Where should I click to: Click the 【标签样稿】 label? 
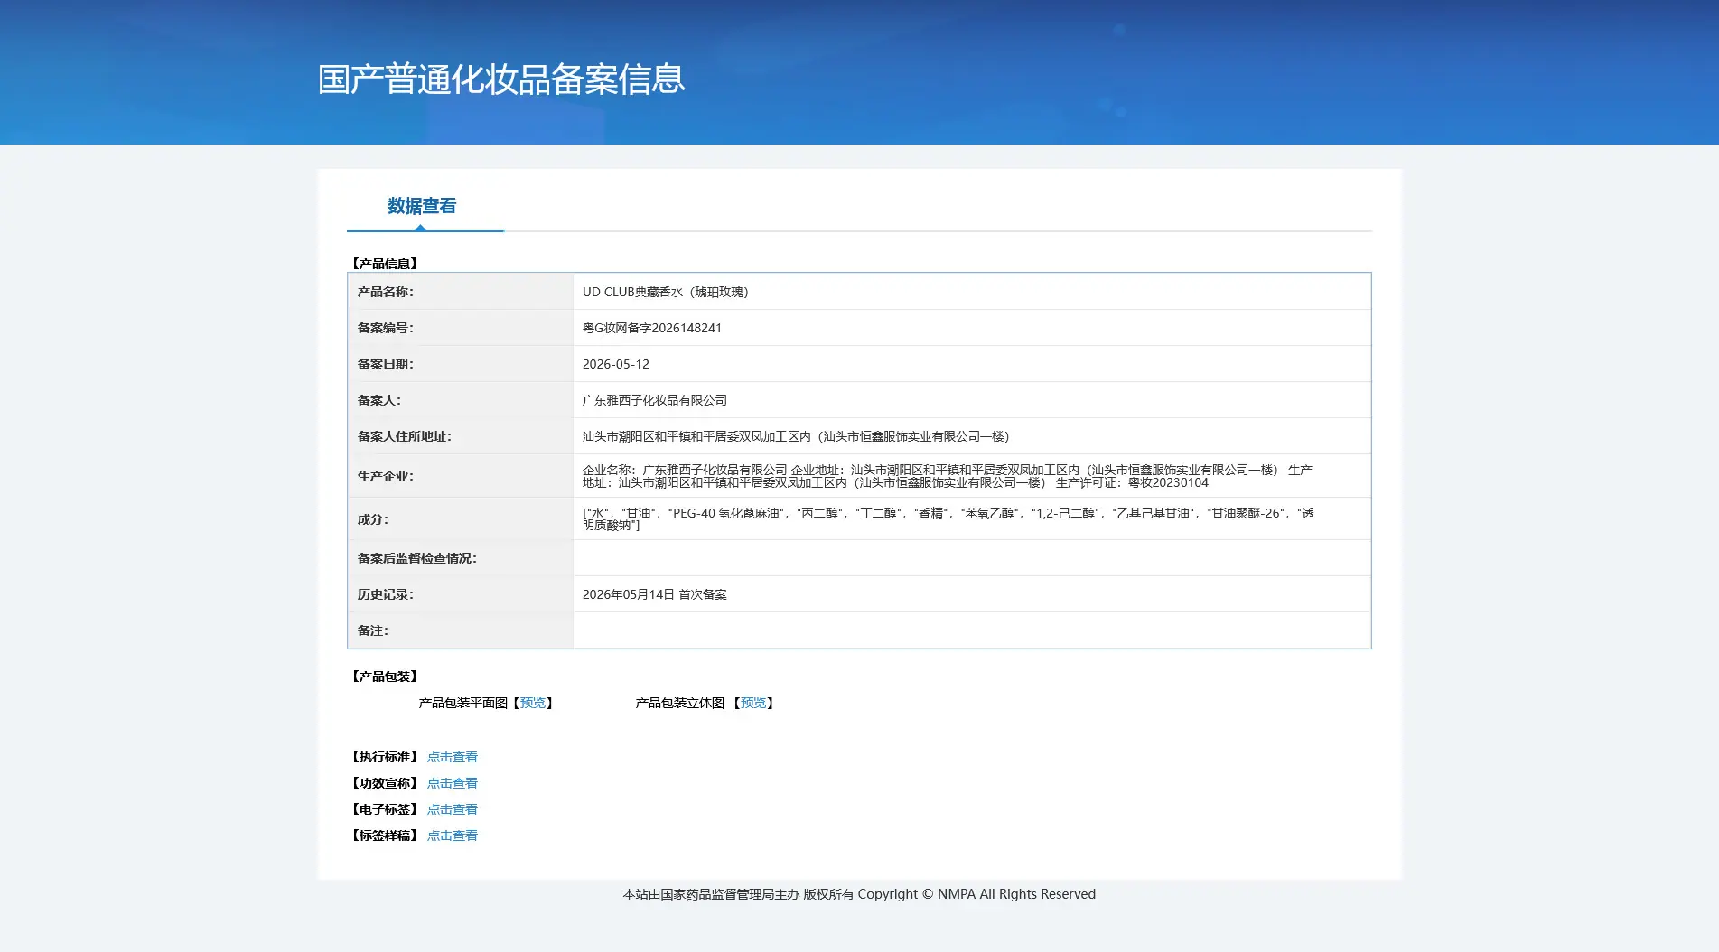385,835
